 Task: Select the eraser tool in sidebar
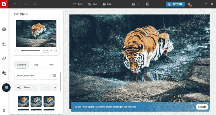pos(4,58)
